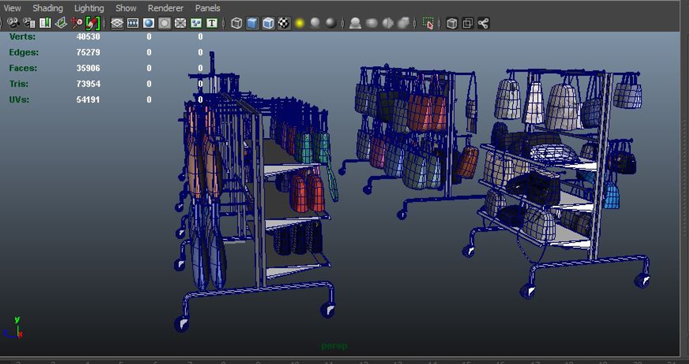Toggle the Safe Action icon
Screen dimensions: 689x364
pyautogui.click(x=196, y=23)
